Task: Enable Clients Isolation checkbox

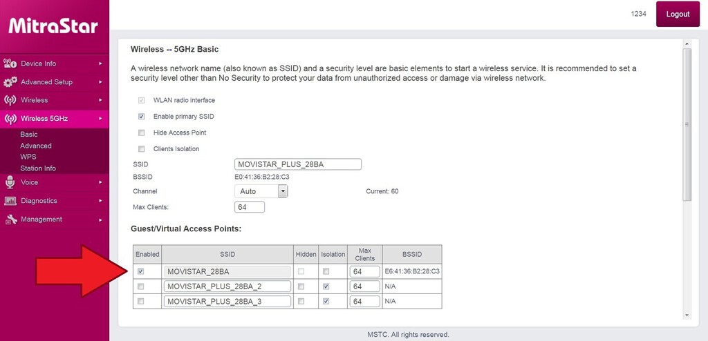Action: [x=141, y=149]
